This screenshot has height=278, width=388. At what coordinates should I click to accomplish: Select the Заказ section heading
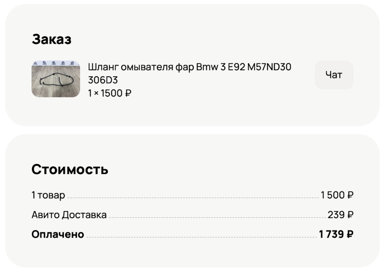click(52, 39)
